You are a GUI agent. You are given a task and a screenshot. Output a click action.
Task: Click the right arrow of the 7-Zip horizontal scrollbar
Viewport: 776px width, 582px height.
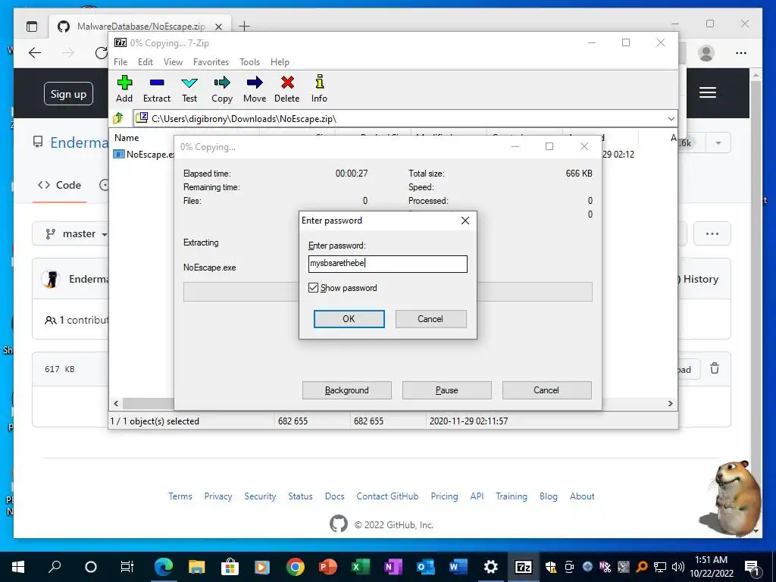[671, 403]
